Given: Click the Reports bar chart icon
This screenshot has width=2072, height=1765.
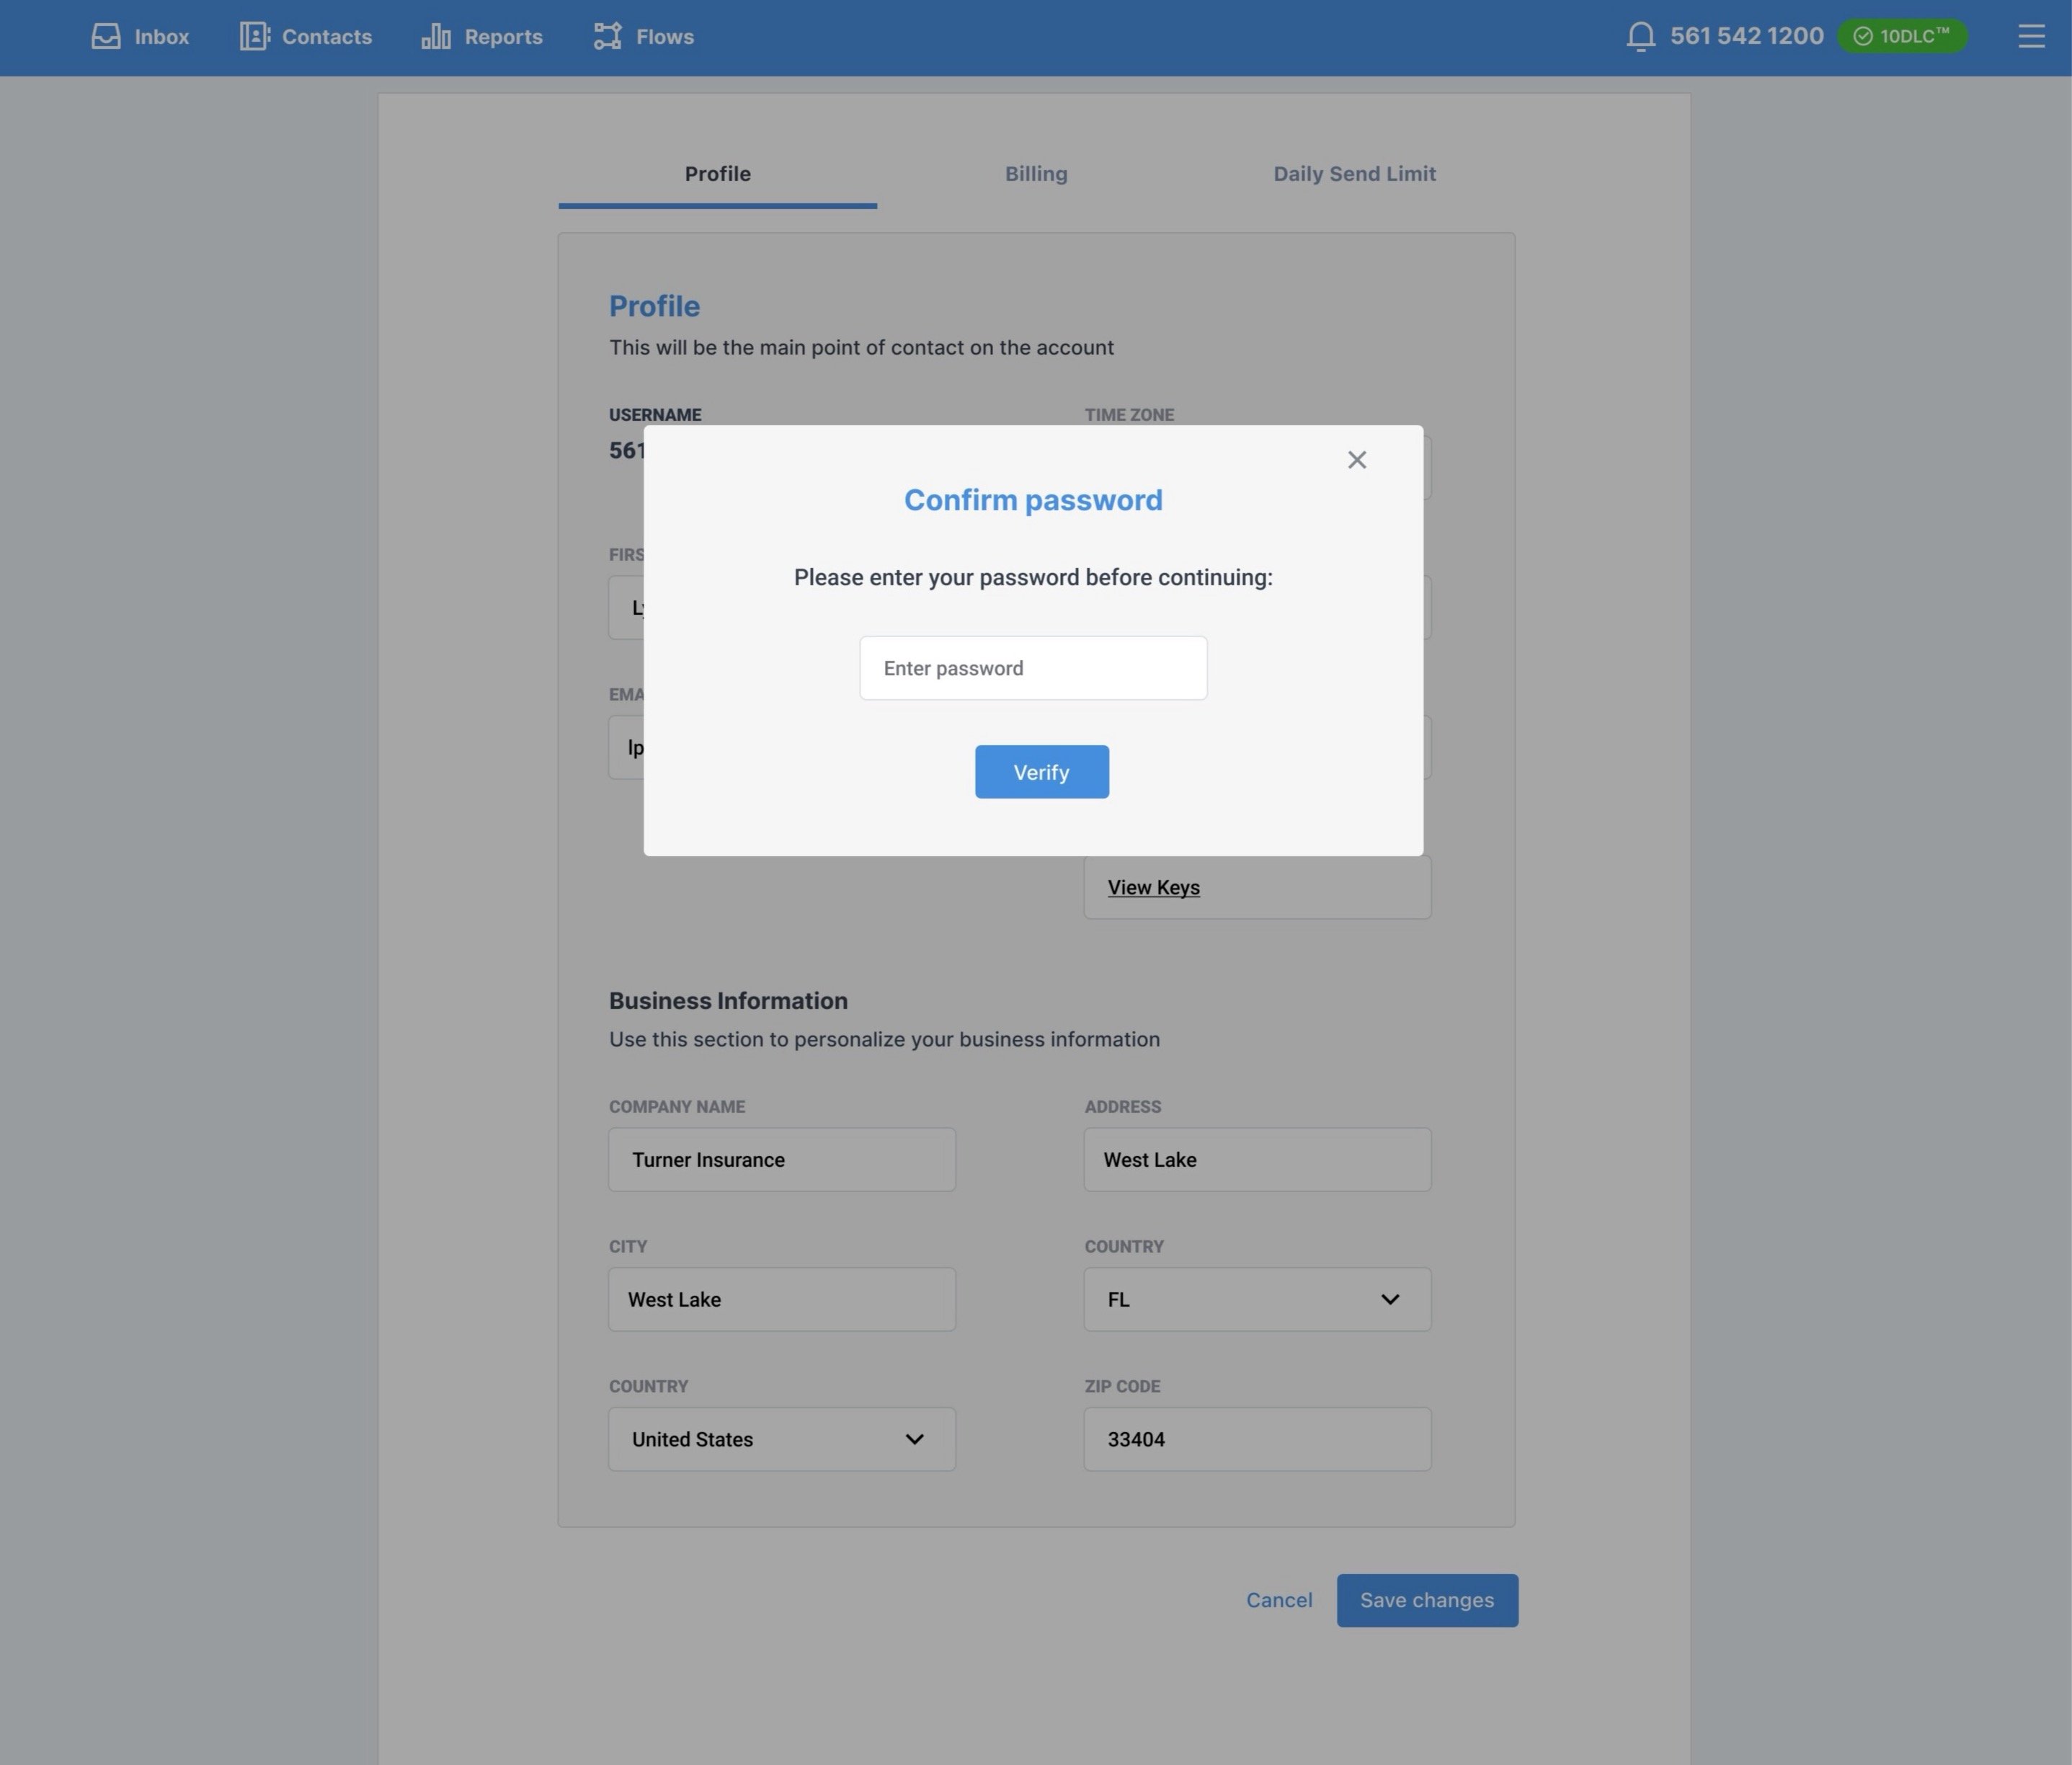Looking at the screenshot, I should click(x=436, y=37).
